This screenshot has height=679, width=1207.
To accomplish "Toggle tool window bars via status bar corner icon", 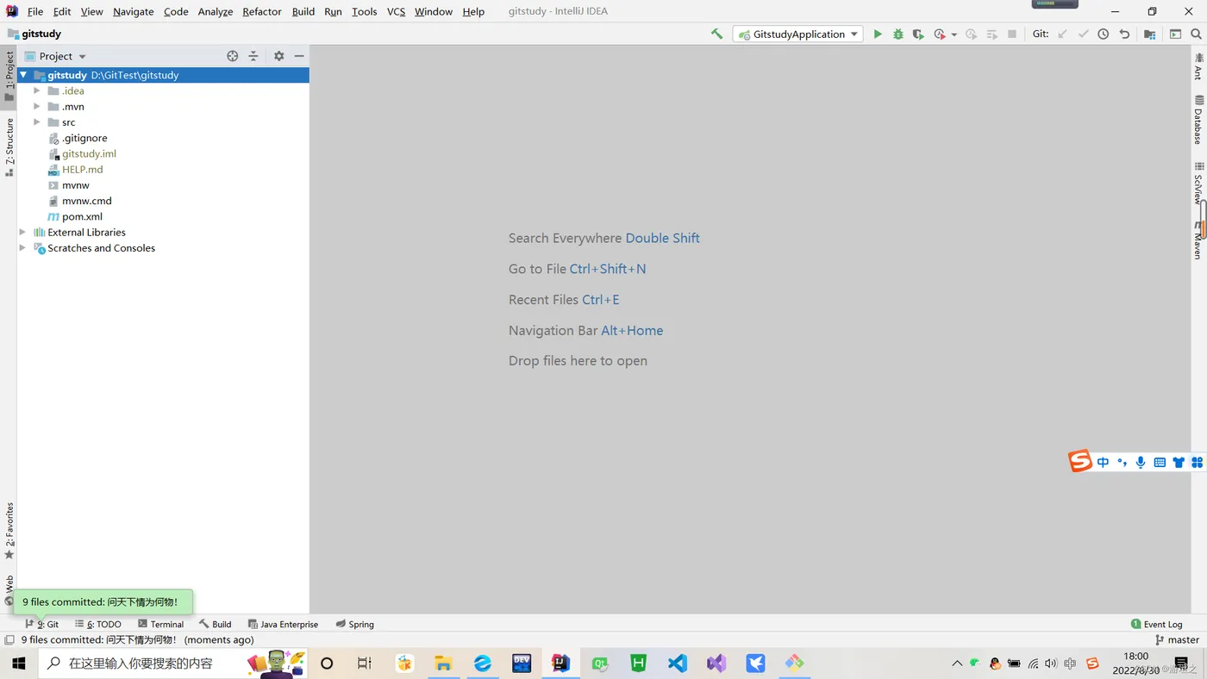I will (9, 639).
